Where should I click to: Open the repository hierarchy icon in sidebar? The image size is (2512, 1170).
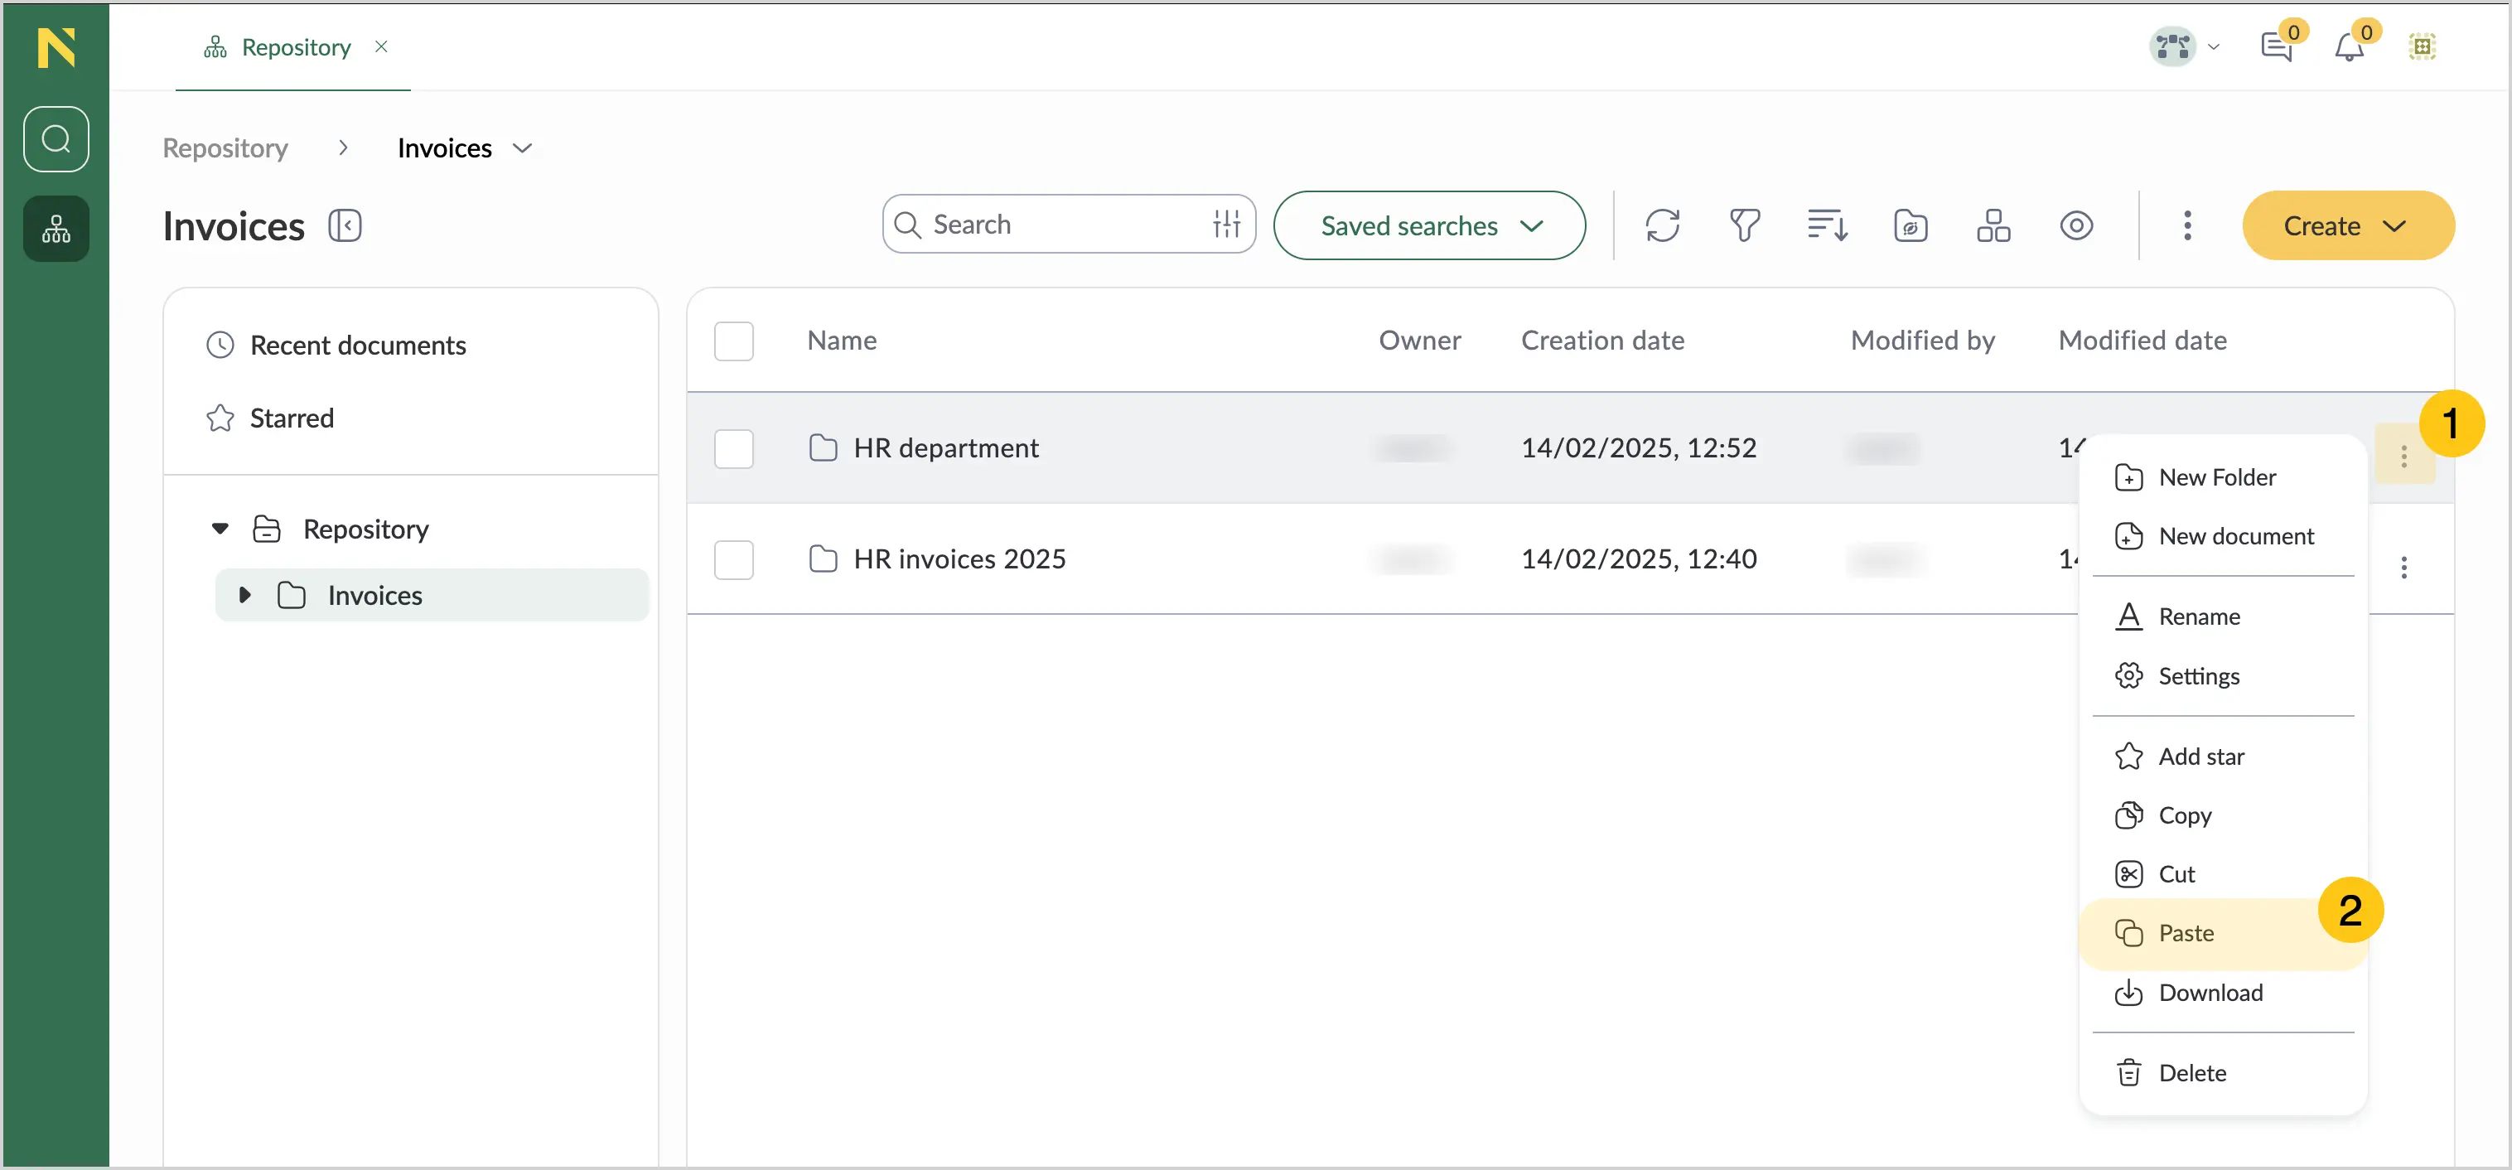pyautogui.click(x=56, y=230)
